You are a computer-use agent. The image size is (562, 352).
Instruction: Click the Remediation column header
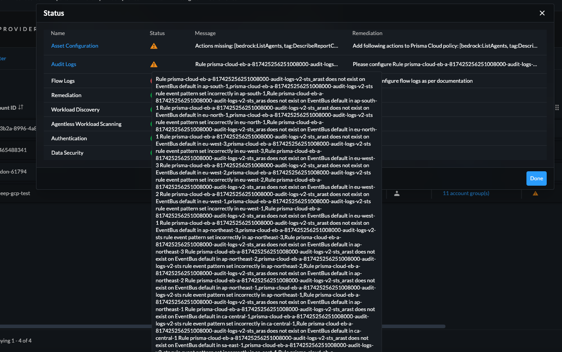click(x=367, y=33)
